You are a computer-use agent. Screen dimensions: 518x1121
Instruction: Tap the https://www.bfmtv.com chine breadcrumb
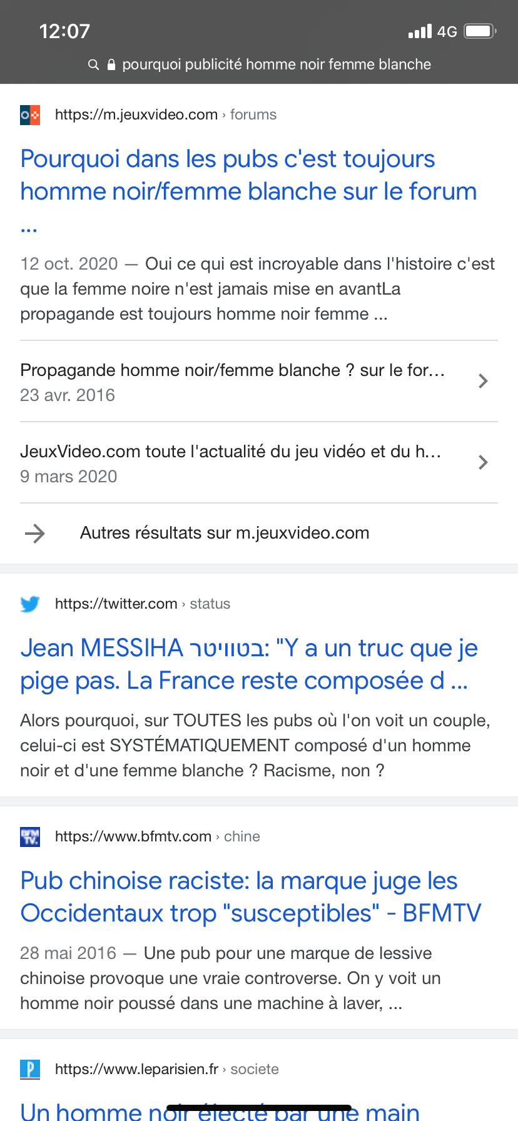pos(158,836)
